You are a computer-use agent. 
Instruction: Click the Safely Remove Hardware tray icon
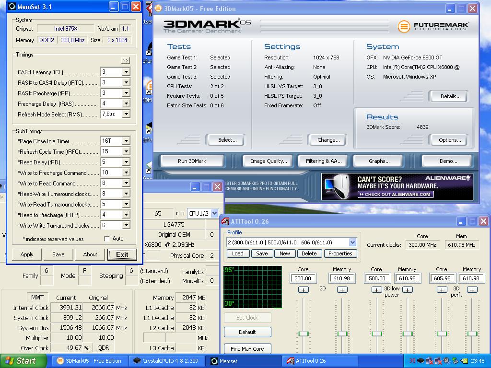click(x=456, y=361)
